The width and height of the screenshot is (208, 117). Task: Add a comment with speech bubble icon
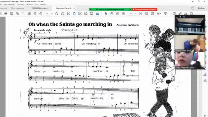click(x=174, y=14)
